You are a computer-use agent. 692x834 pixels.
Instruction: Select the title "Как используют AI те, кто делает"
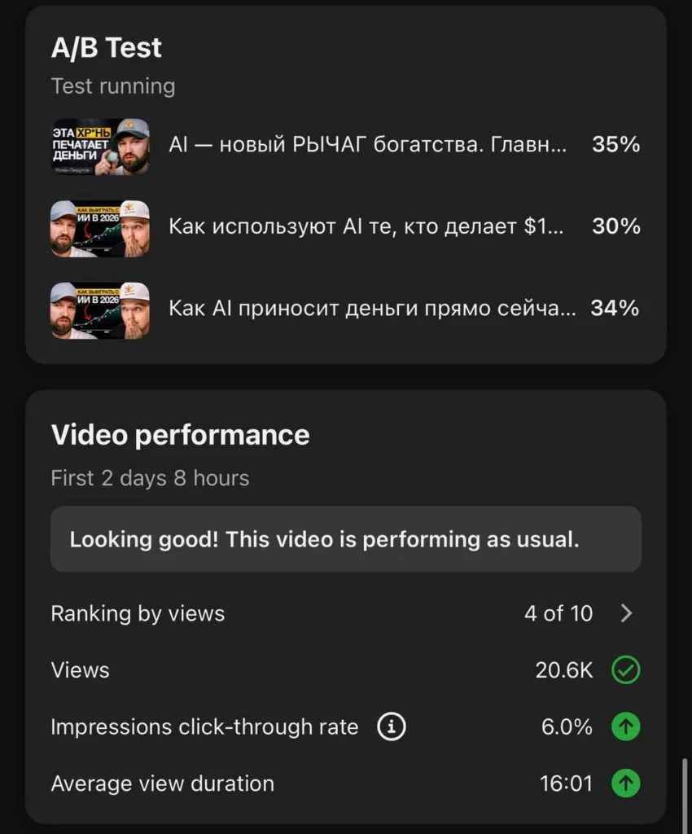366,227
